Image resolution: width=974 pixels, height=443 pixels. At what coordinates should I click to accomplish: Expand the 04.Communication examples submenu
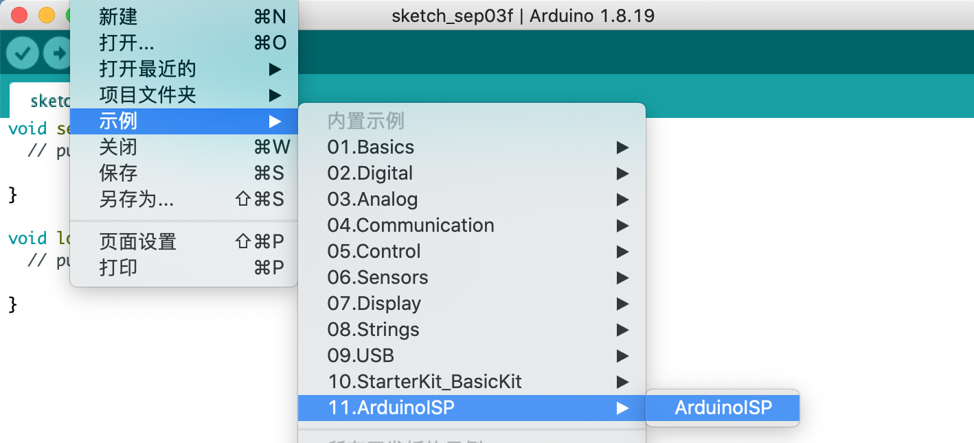coord(411,225)
